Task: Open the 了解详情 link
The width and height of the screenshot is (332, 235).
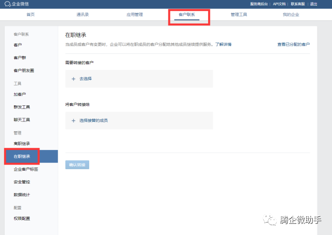Action: tap(223, 45)
